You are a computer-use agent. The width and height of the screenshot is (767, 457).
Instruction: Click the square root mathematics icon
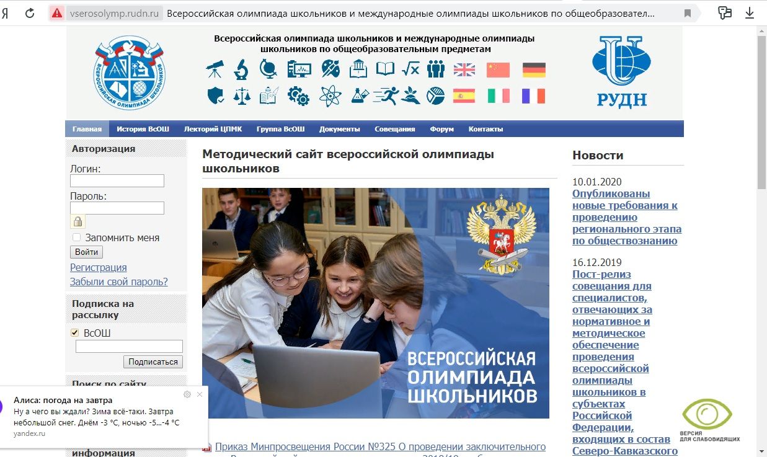click(x=410, y=69)
